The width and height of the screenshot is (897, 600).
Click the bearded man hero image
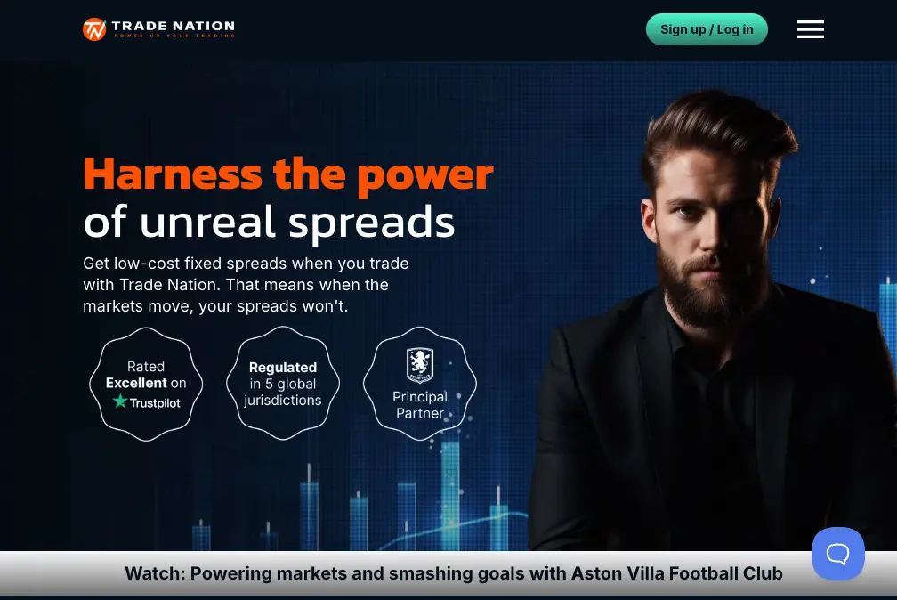pyautogui.click(x=712, y=320)
